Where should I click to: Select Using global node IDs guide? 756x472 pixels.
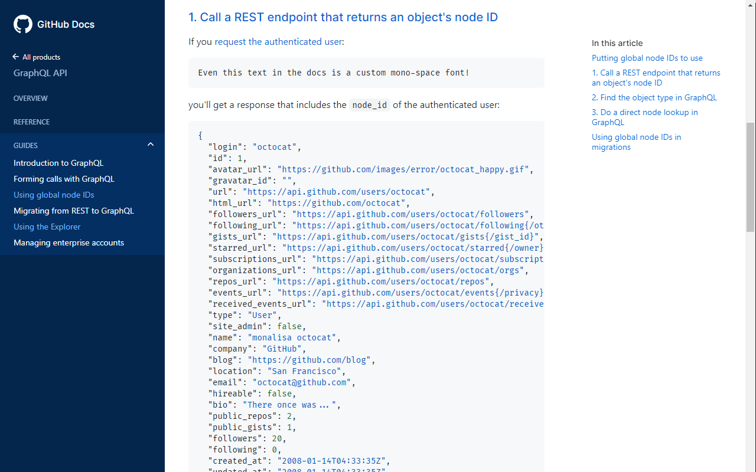tap(54, 195)
